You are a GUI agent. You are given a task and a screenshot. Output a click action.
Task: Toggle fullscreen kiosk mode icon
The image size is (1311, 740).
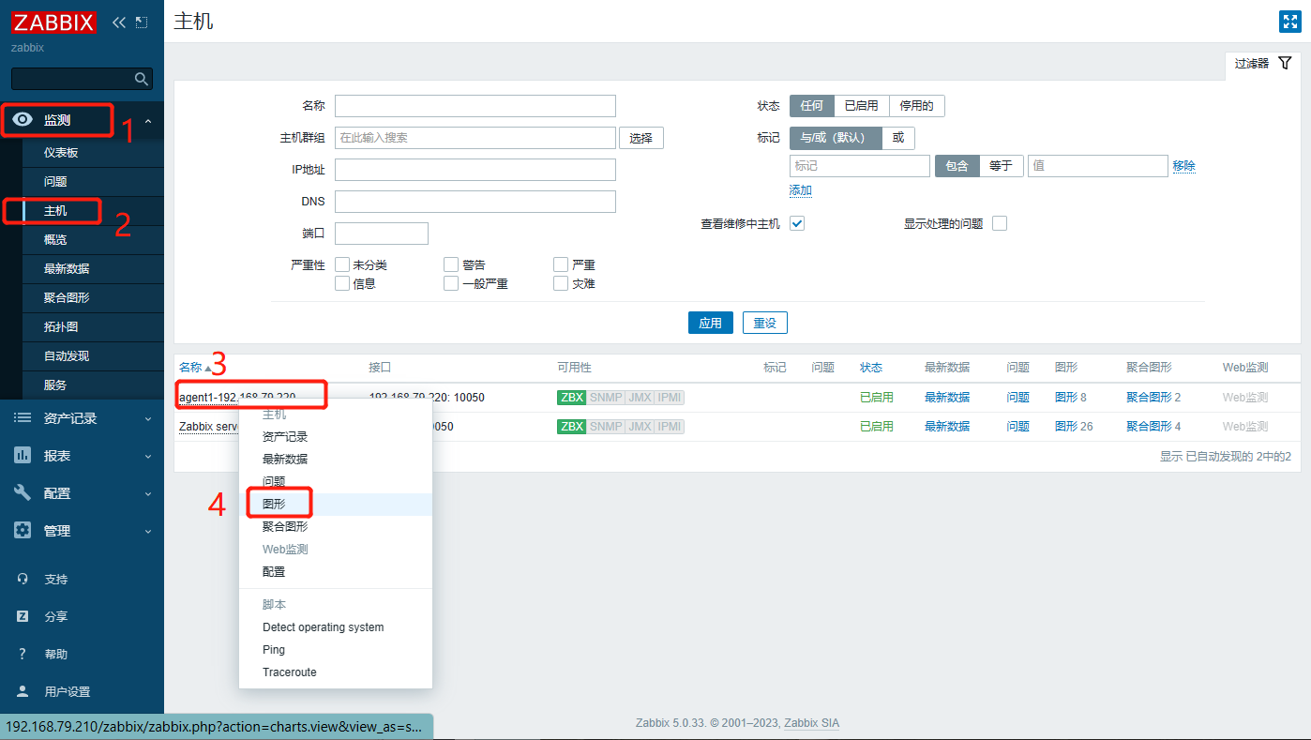(1288, 22)
